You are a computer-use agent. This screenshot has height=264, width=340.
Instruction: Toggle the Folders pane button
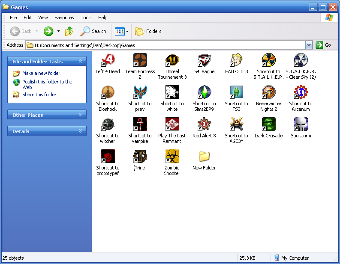click(148, 31)
